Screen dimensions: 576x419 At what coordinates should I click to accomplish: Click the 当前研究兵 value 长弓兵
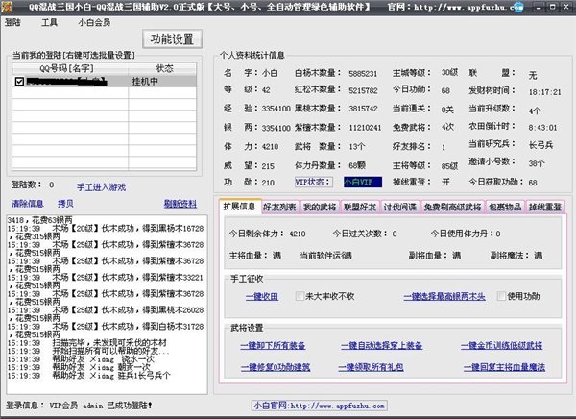(540, 145)
